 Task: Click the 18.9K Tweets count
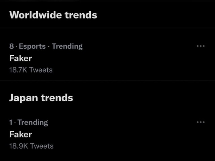click(31, 146)
